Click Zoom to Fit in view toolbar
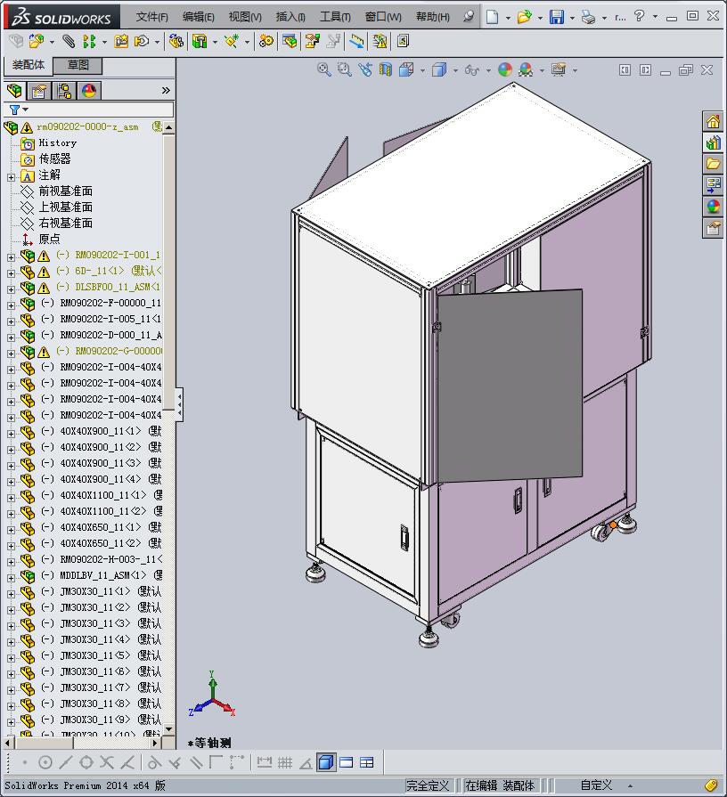727x797 pixels. [x=323, y=69]
